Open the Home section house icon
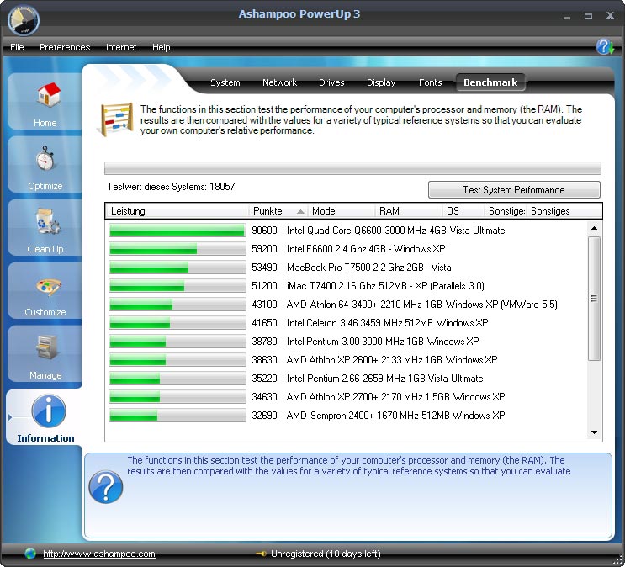The width and height of the screenshot is (625, 567). pyautogui.click(x=49, y=95)
